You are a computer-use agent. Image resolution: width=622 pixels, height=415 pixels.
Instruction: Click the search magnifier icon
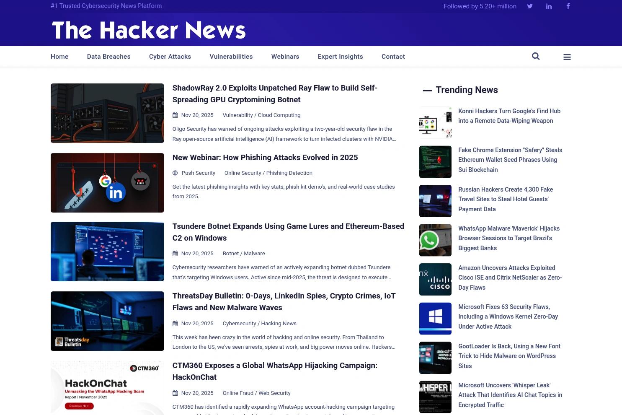click(536, 56)
